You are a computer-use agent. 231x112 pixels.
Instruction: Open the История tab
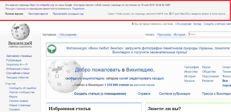tap(179, 35)
